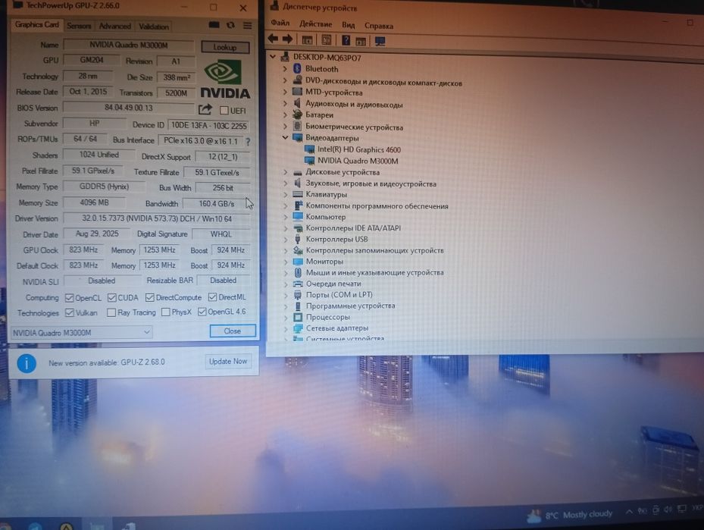The width and height of the screenshot is (704, 530).
Task: Switch to the Advanced tab
Action: (115, 26)
